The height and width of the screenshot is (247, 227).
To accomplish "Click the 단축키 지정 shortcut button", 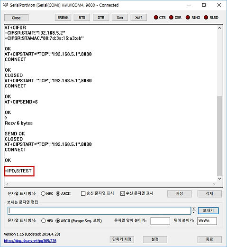I will tap(122, 239).
